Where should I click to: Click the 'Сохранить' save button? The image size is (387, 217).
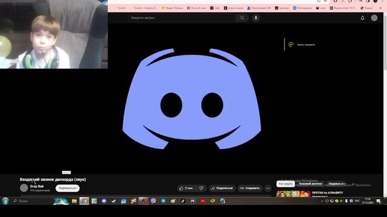(x=250, y=188)
